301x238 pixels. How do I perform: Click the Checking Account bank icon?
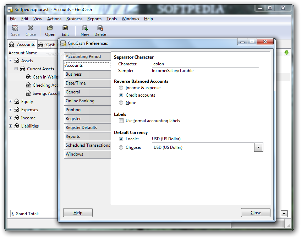pyautogui.click(x=28, y=85)
